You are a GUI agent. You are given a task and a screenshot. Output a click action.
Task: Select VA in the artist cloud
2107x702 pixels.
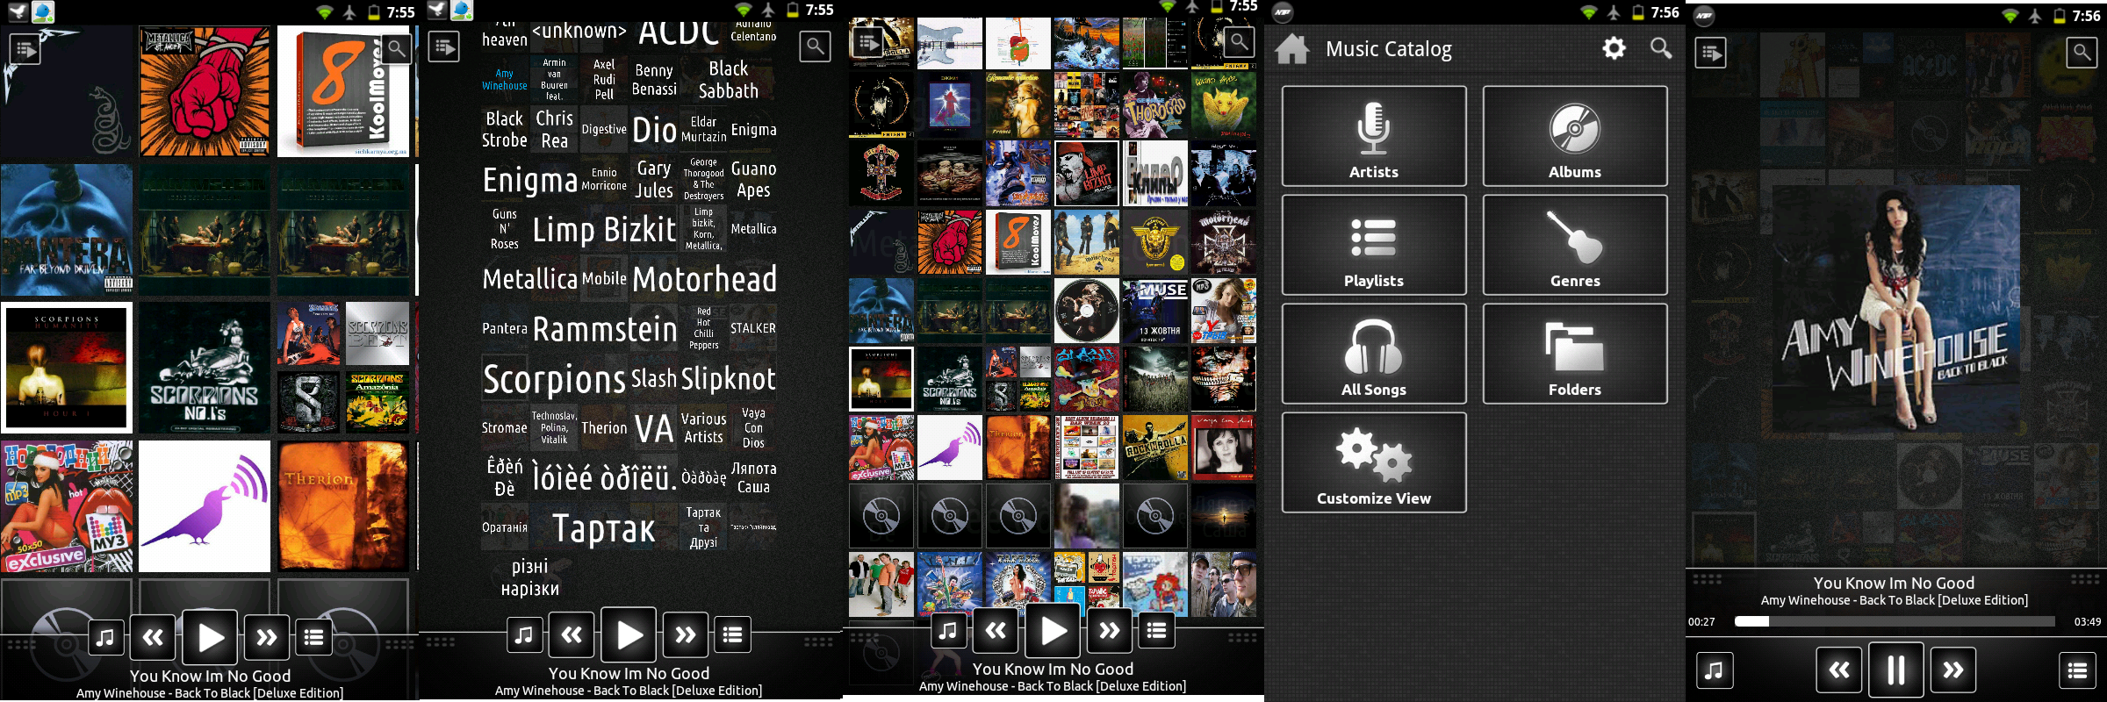654,429
